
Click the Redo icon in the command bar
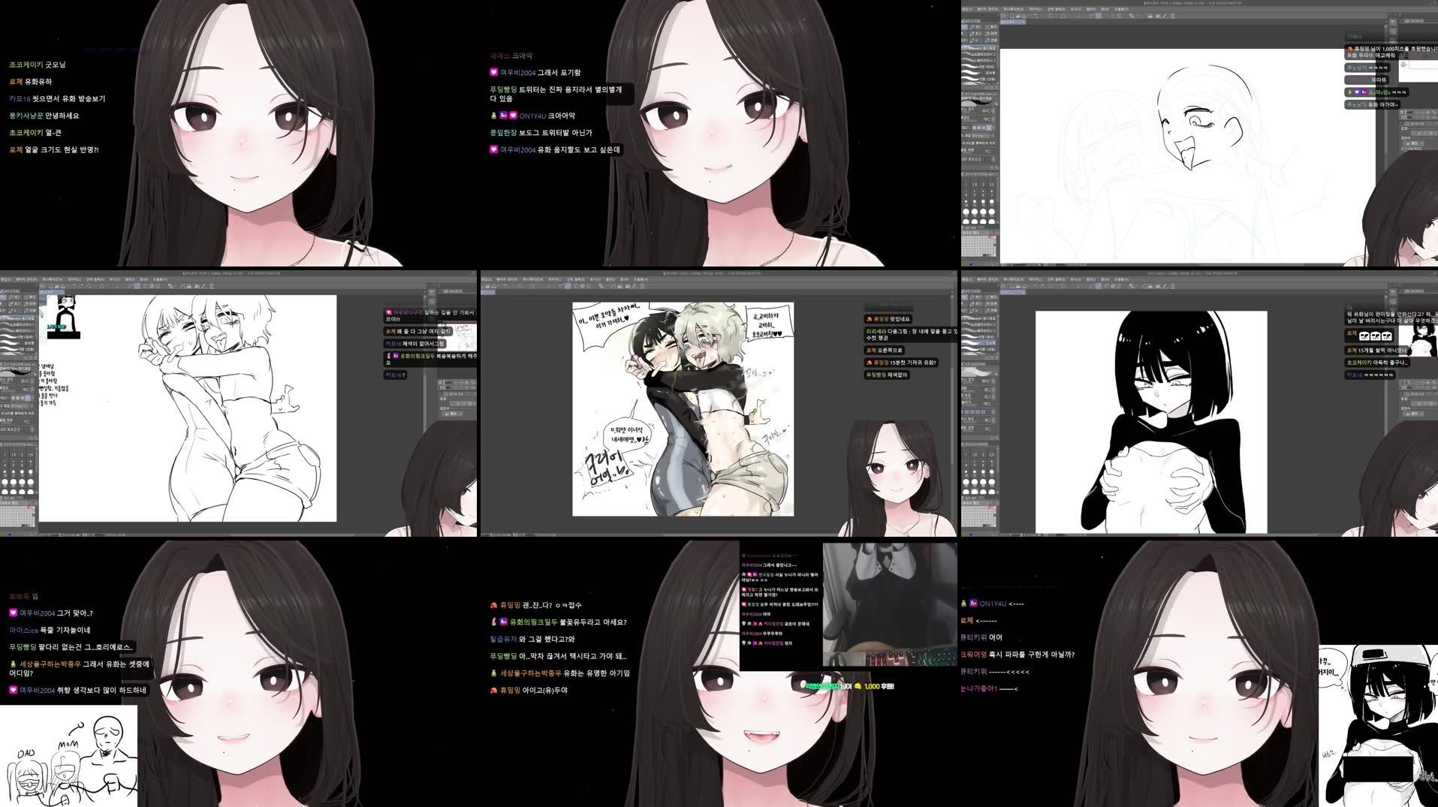(x=81, y=287)
